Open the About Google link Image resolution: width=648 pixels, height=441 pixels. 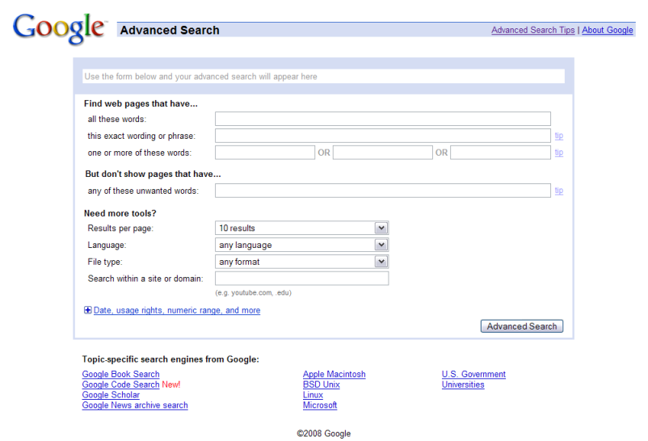(608, 30)
